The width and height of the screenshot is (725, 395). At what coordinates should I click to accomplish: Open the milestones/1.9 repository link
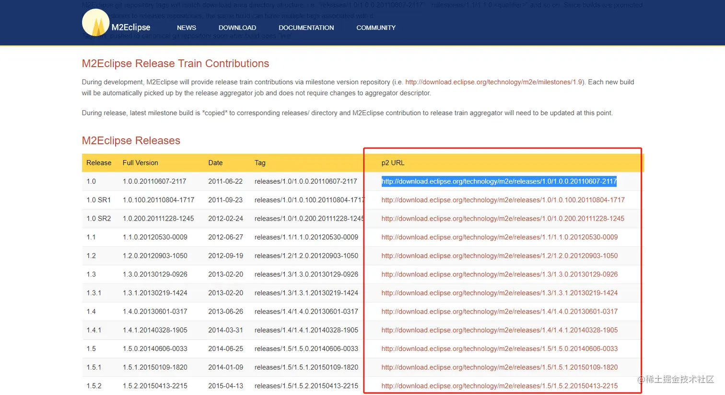tap(494, 82)
